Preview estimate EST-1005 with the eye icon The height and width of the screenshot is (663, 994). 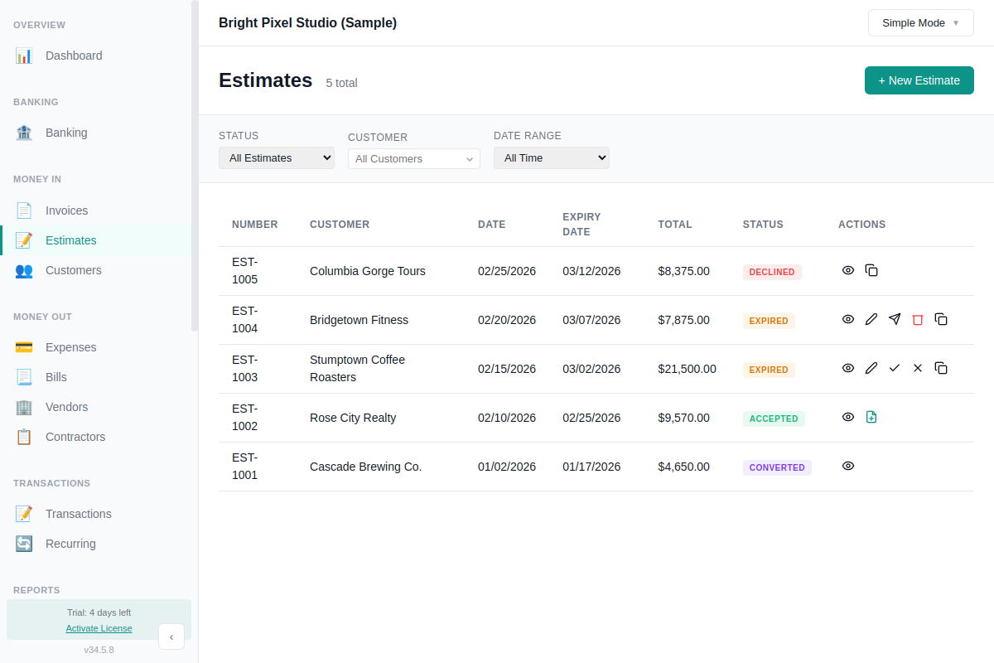point(847,270)
